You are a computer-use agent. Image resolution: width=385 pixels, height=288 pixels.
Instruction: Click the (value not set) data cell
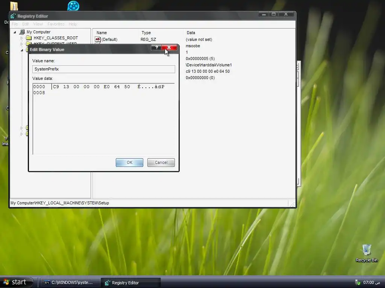pos(199,39)
